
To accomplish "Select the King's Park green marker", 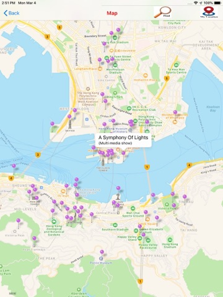I will (115, 93).
